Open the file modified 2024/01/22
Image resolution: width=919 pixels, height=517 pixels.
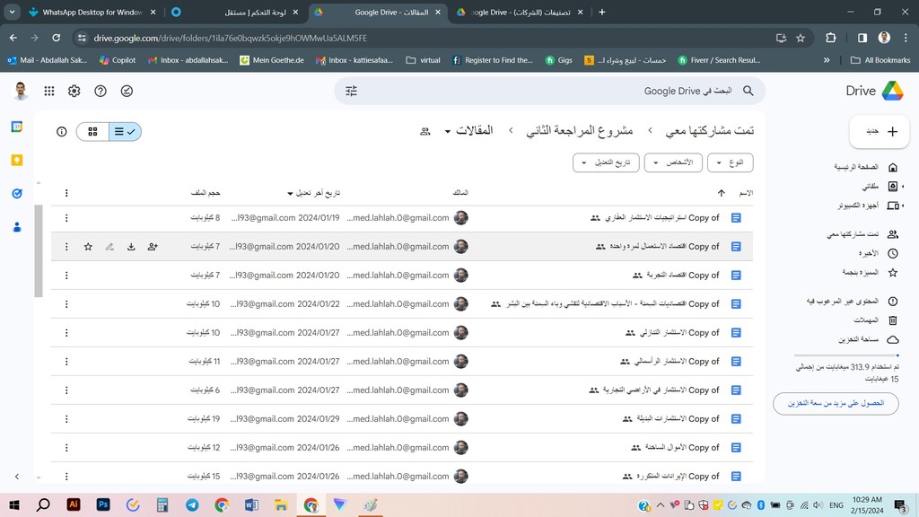point(401,304)
